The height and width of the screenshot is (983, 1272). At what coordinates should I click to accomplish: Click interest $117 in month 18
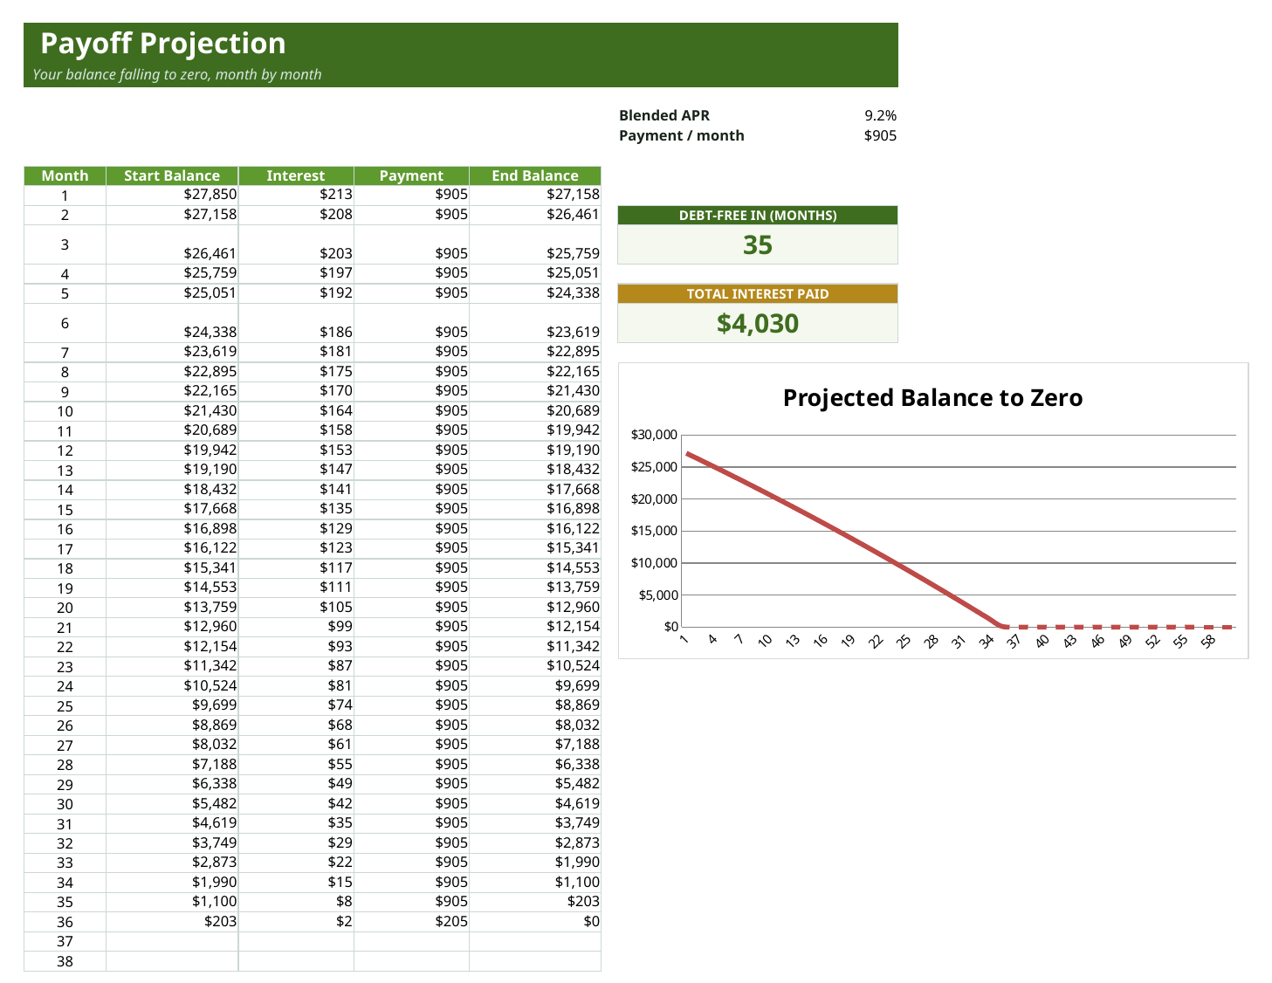pos(296,568)
